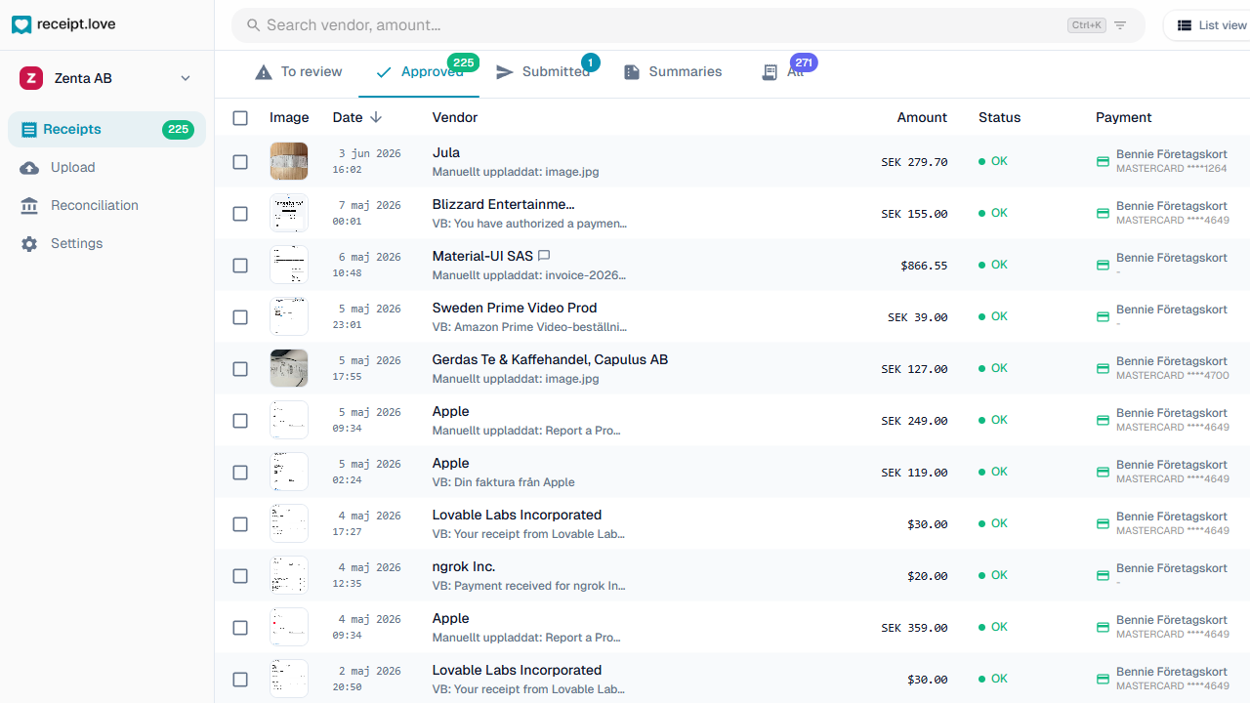Click the Vendor column header
The image size is (1250, 703).
tap(455, 117)
